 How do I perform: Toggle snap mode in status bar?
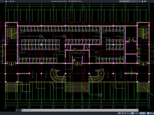125,113
